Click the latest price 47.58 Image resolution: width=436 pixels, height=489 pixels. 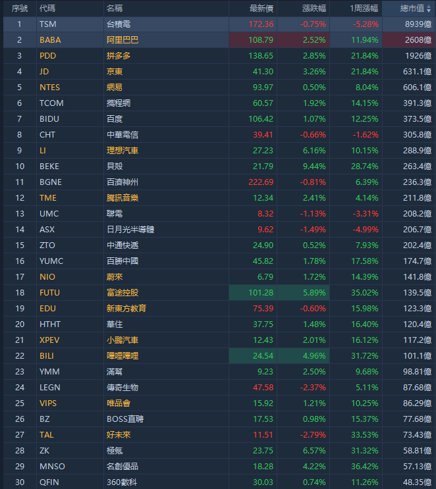(263, 388)
